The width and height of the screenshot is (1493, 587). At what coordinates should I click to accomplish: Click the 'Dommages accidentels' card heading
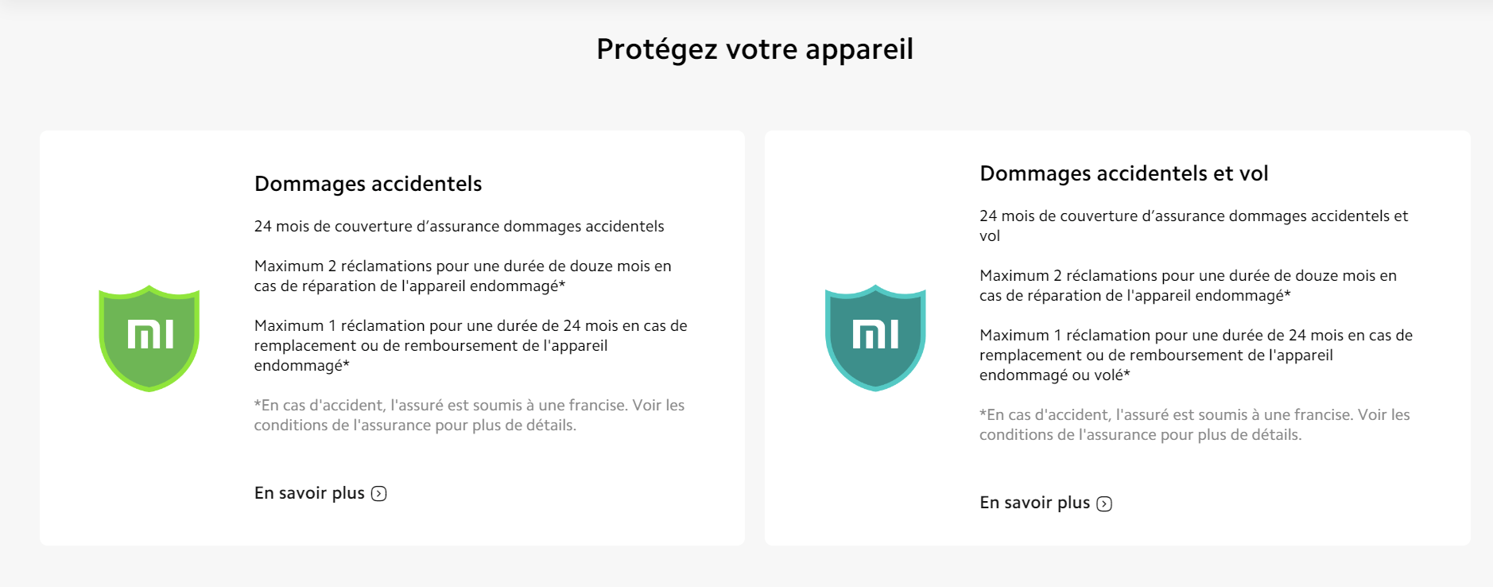point(367,183)
